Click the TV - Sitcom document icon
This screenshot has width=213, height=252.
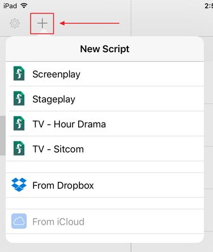pyautogui.click(x=19, y=148)
